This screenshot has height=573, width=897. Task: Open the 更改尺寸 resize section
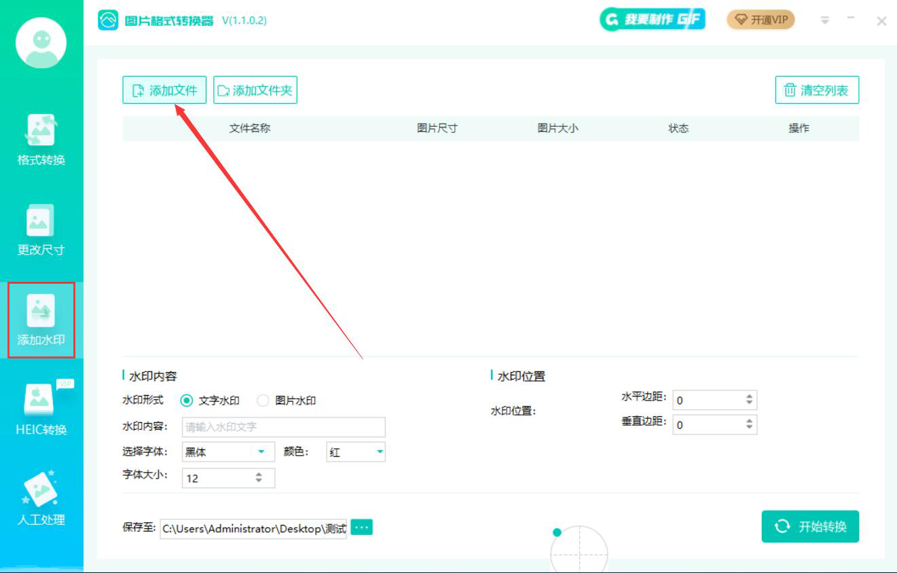tap(41, 230)
